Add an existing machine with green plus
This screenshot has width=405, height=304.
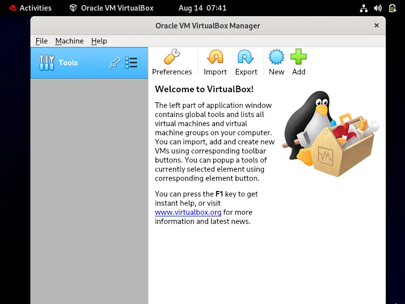pyautogui.click(x=299, y=62)
